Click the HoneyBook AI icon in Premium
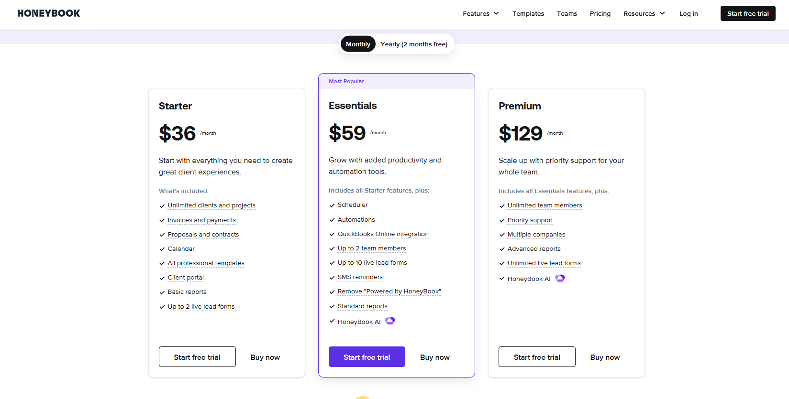 coord(560,278)
